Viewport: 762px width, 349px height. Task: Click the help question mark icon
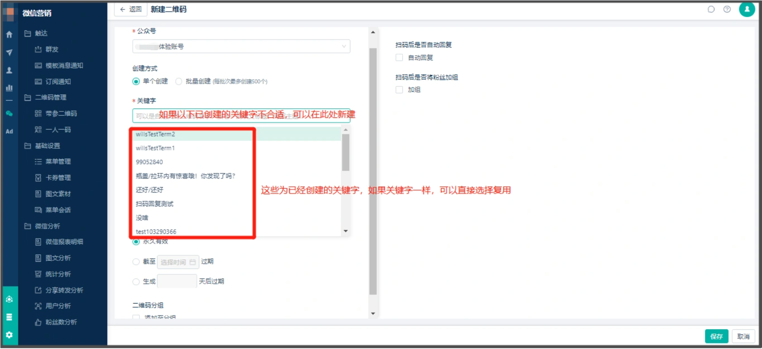[727, 9]
